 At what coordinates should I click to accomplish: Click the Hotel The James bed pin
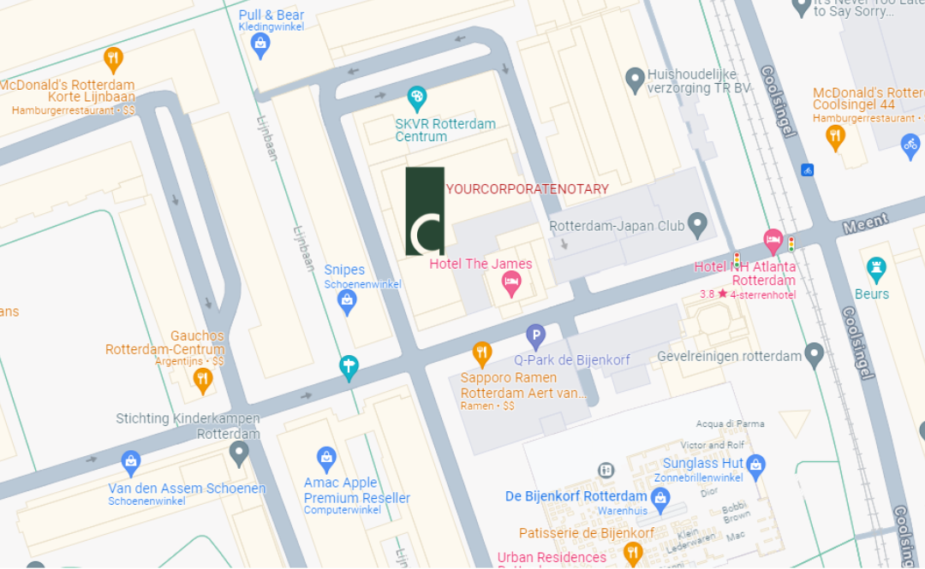point(510,284)
